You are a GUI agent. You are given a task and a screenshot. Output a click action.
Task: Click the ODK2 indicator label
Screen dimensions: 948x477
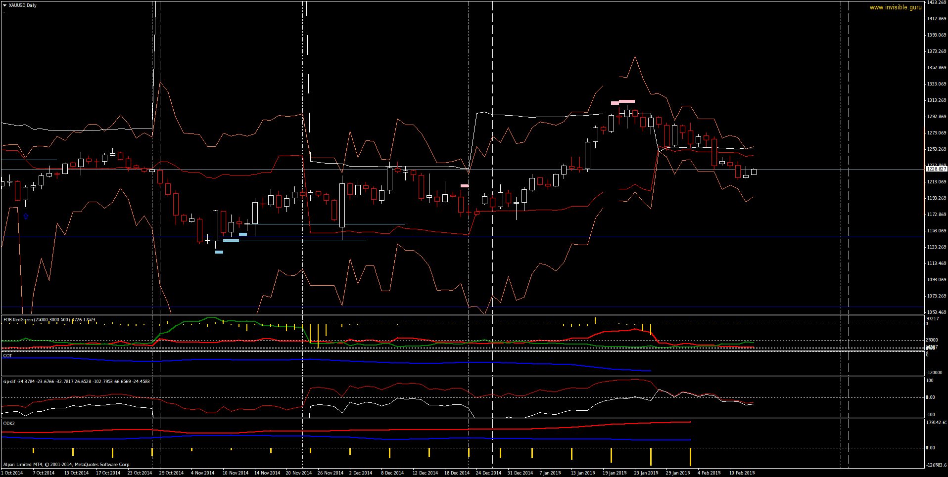point(9,423)
